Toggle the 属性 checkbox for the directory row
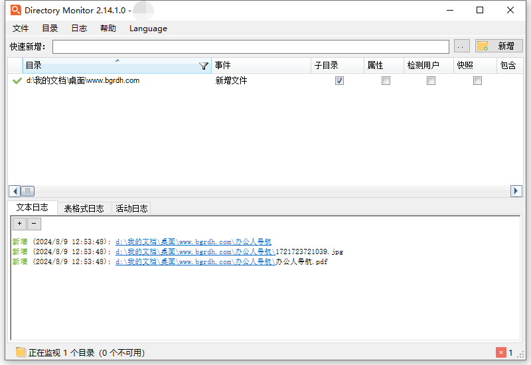531x365 pixels. coord(386,80)
